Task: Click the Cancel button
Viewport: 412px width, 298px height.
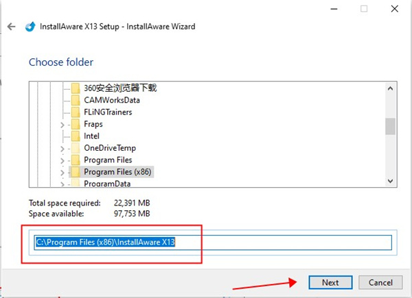Action: pyautogui.click(x=380, y=282)
